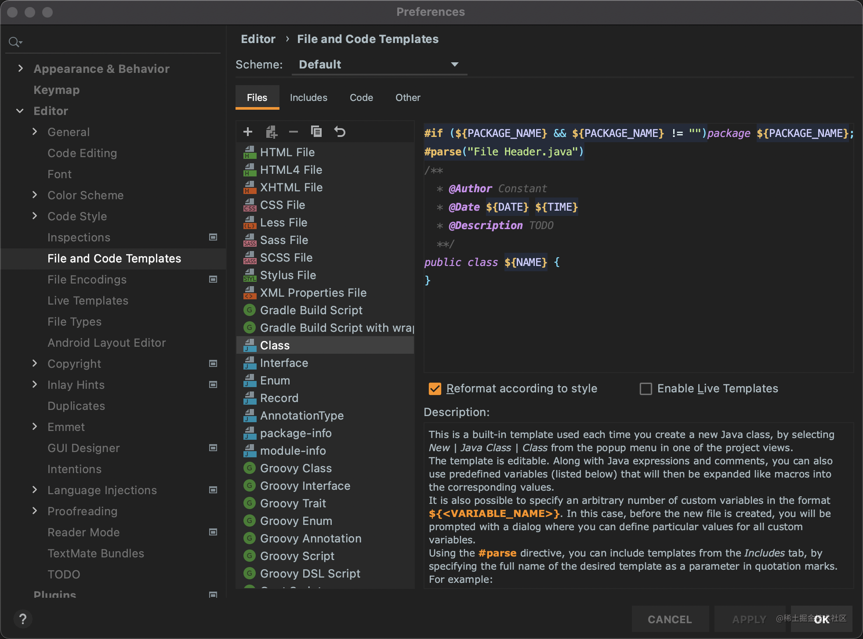This screenshot has height=639, width=863.
Task: Click the editor preview toggle beside Copyright
Action: pyautogui.click(x=214, y=363)
